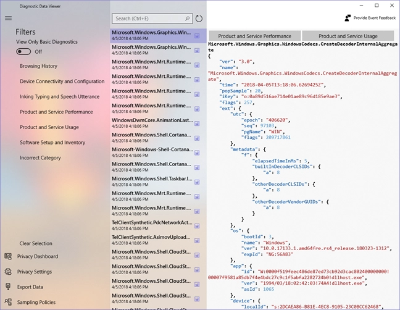Click in the Search (Ctrl+E) field

click(x=152, y=19)
